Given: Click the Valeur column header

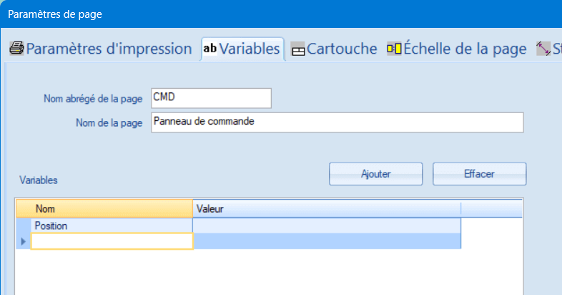Looking at the screenshot, I should [x=327, y=208].
